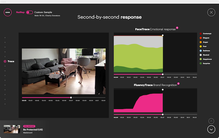The width and height of the screenshot is (219, 138).
Task: Open the three-dots menu circle icon
Action: point(8,12)
